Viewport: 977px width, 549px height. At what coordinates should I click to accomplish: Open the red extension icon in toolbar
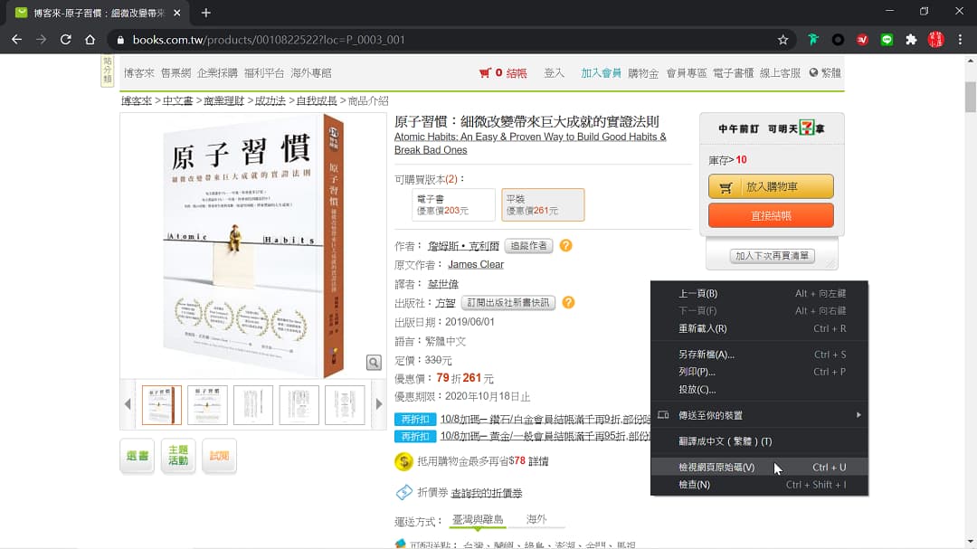pos(862,40)
